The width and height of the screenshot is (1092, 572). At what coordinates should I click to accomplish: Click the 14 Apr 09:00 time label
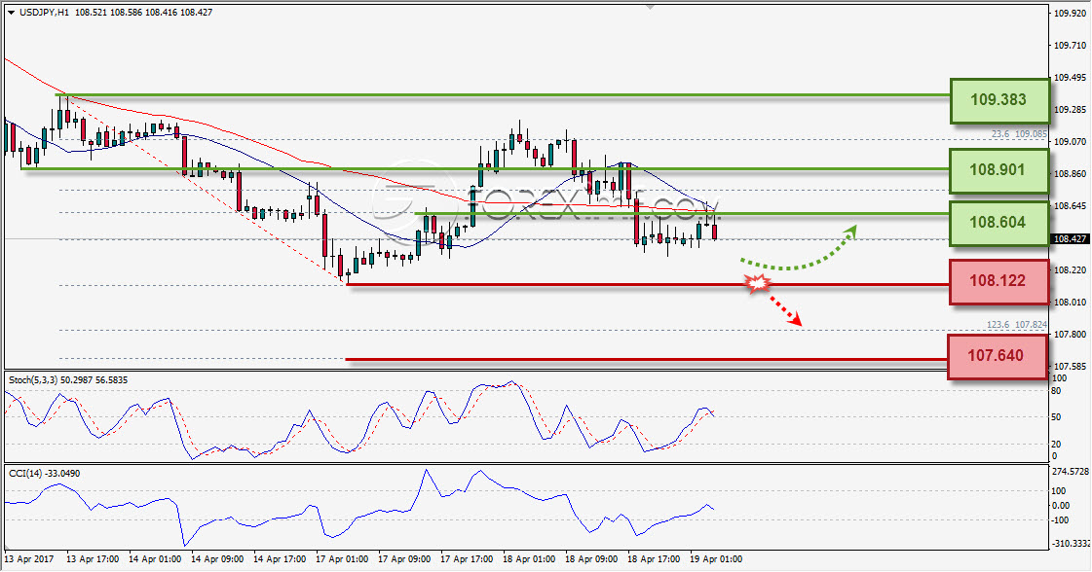coord(217,559)
